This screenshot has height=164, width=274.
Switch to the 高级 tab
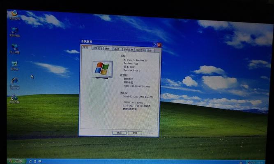tap(117, 49)
